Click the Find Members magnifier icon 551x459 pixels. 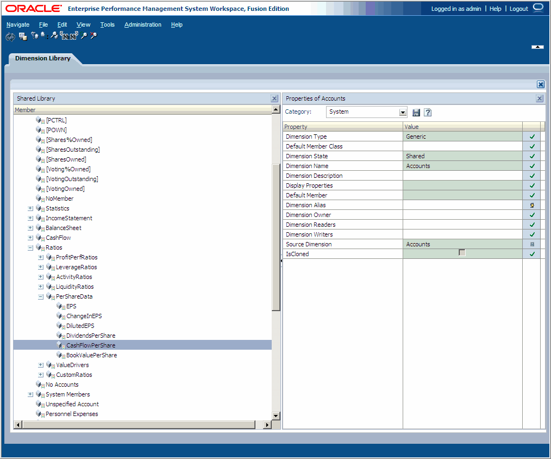[54, 35]
